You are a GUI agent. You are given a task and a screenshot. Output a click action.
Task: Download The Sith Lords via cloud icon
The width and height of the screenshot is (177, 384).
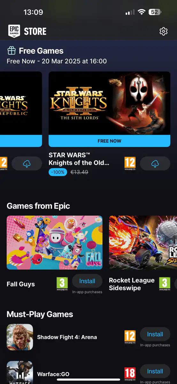[x=155, y=164]
